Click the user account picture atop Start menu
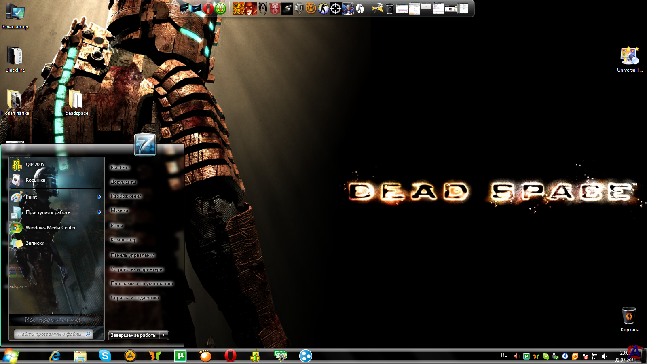This screenshot has height=364, width=647. click(145, 145)
